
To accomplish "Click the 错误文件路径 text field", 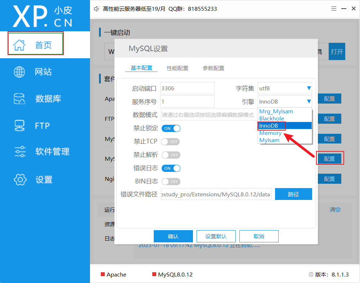I will click(x=216, y=194).
